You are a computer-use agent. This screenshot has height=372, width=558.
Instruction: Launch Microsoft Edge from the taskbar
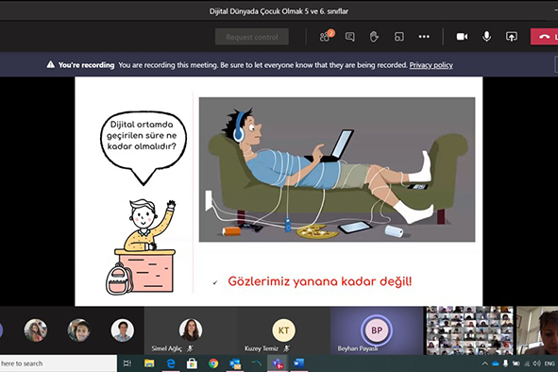point(171,364)
